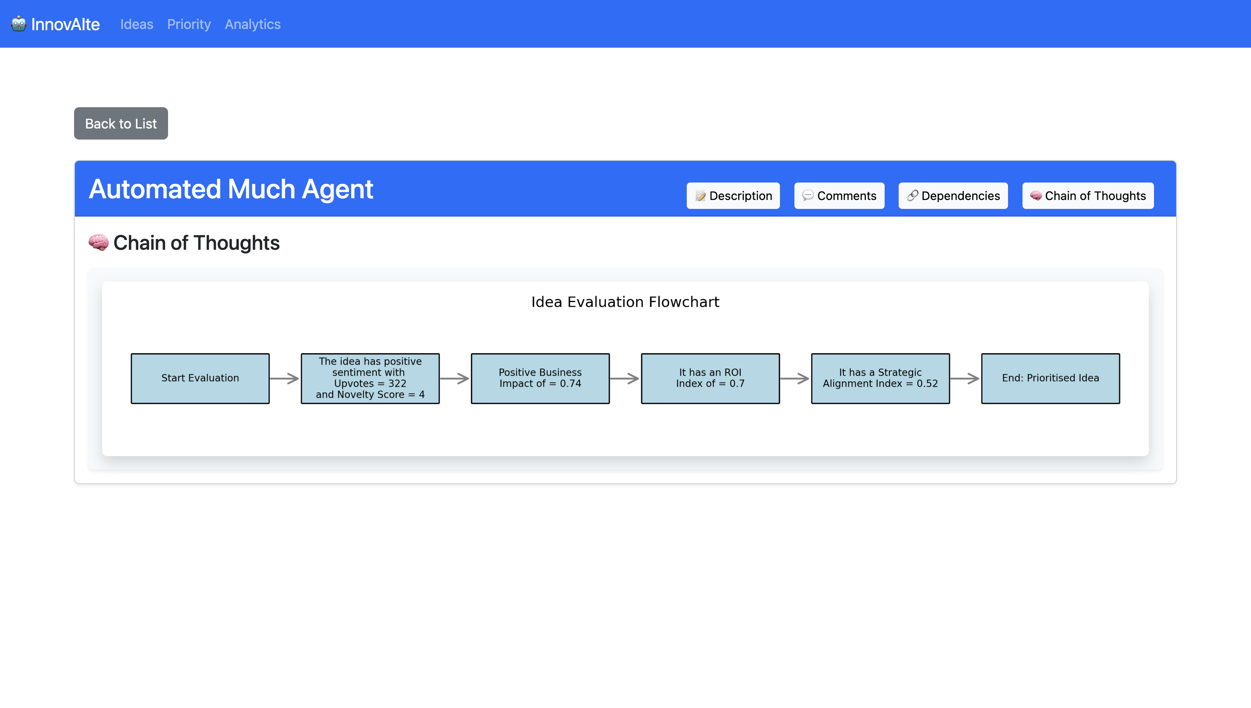Click the Positive Business Impact node

(540, 378)
